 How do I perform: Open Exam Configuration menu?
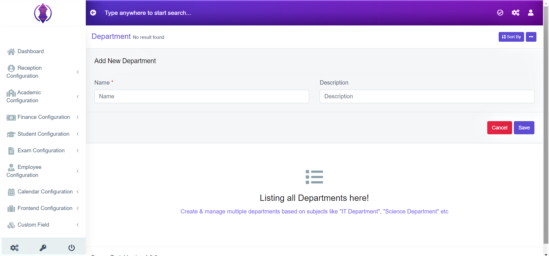point(43,151)
